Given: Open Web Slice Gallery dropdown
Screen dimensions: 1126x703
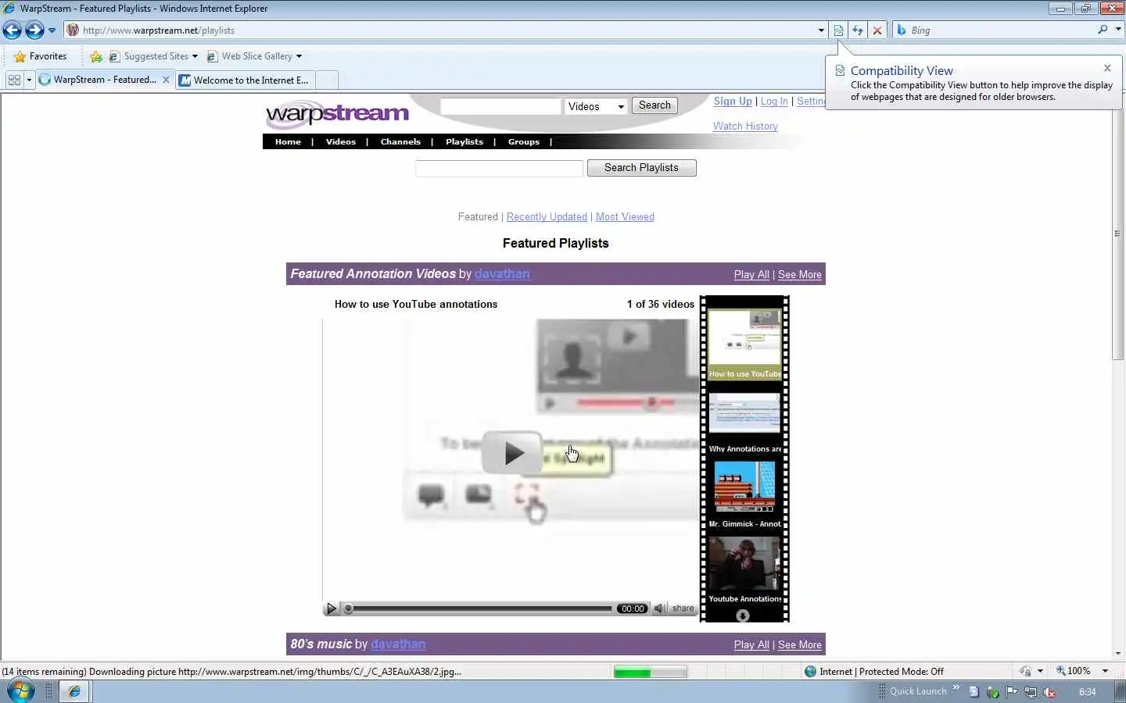Looking at the screenshot, I should click(x=254, y=56).
